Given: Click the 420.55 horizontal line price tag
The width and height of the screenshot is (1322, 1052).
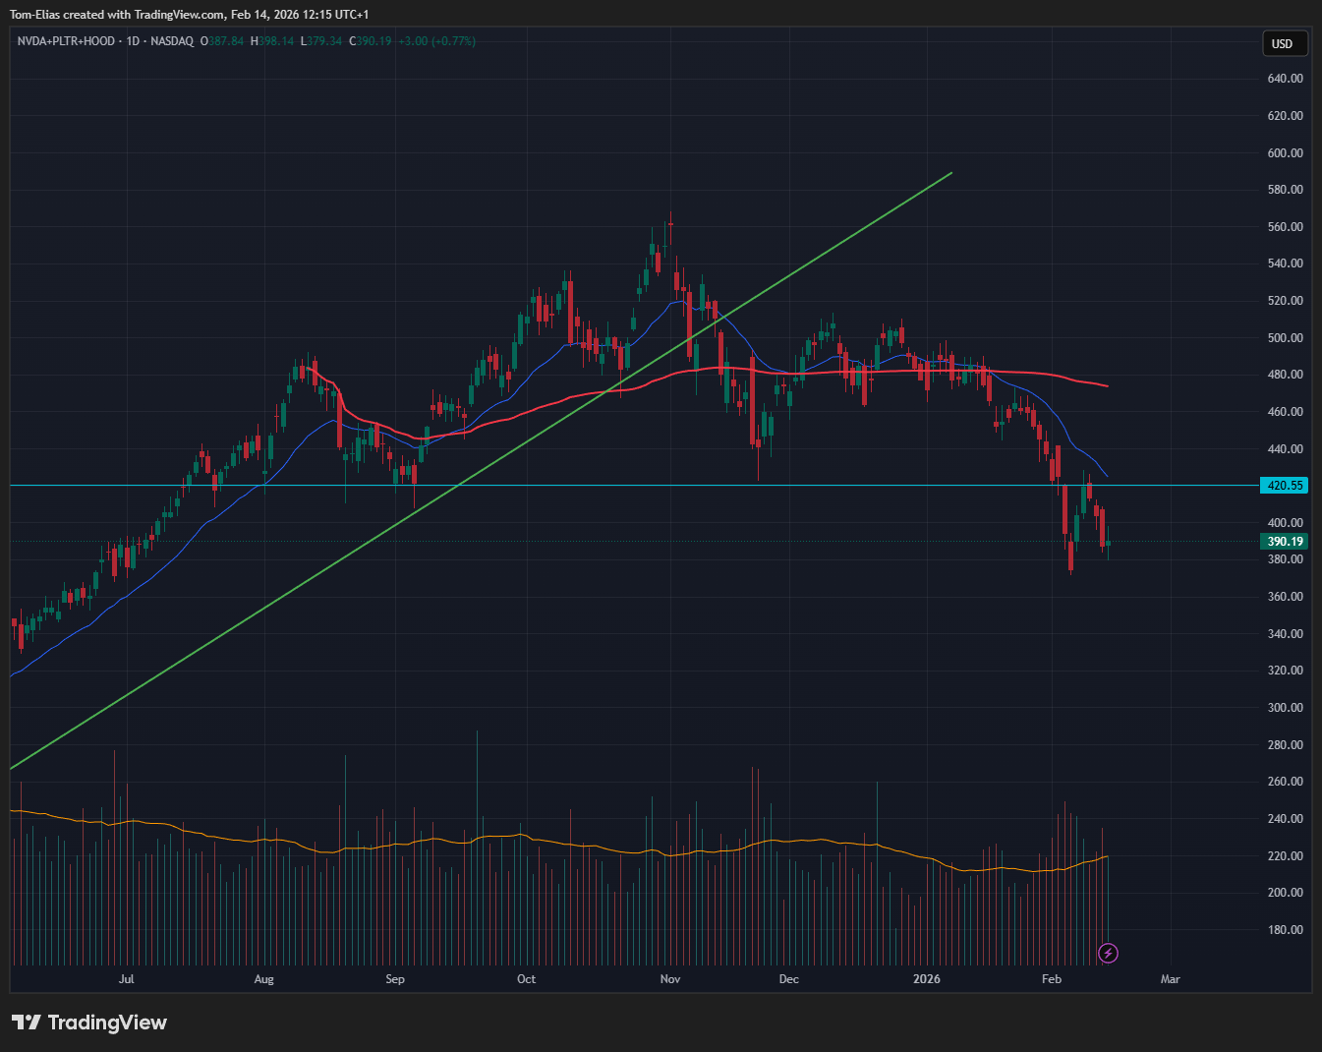Looking at the screenshot, I should click(x=1285, y=486).
